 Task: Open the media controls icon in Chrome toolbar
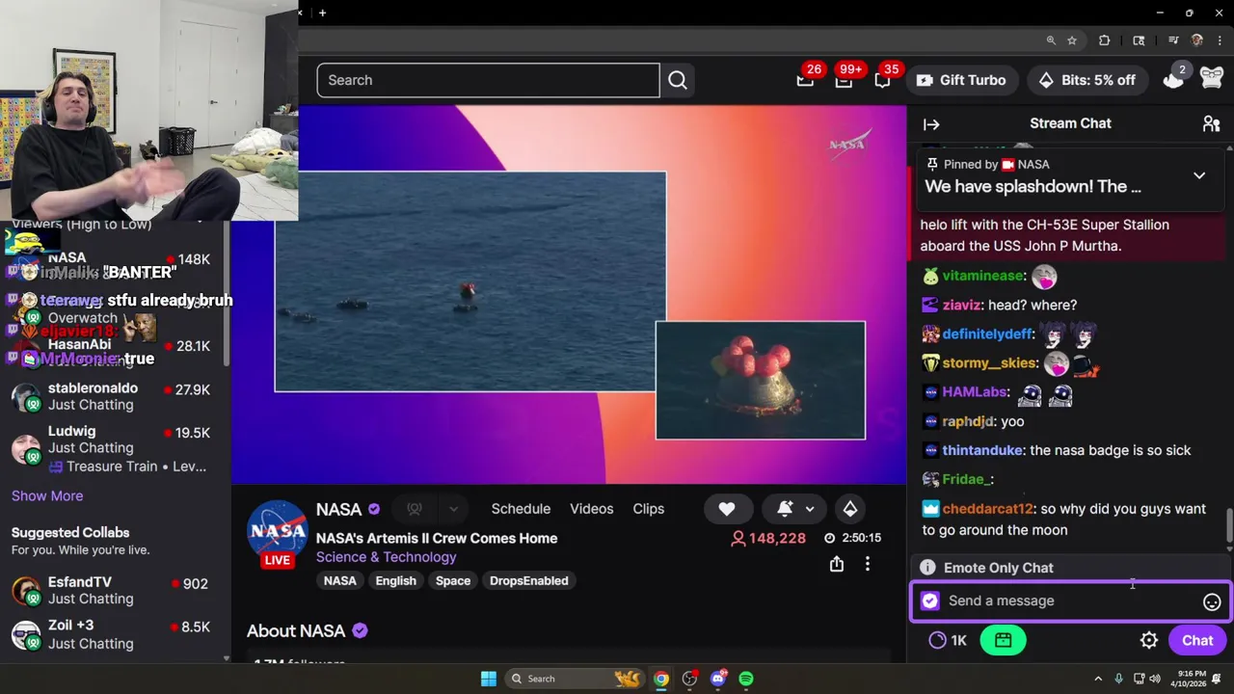[x=1173, y=40]
